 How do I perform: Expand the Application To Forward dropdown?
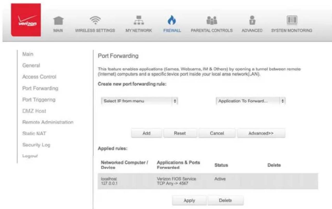tap(250, 101)
